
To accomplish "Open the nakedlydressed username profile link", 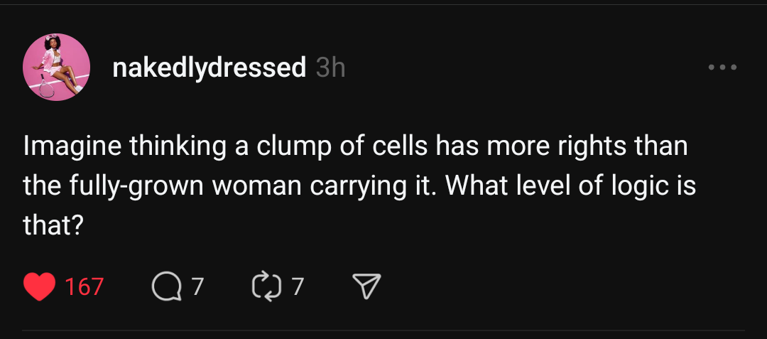I will (210, 68).
